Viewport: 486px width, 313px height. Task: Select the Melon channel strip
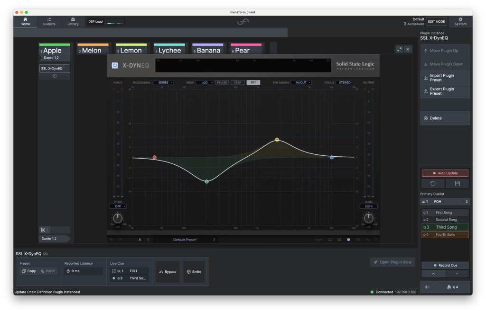coord(93,50)
